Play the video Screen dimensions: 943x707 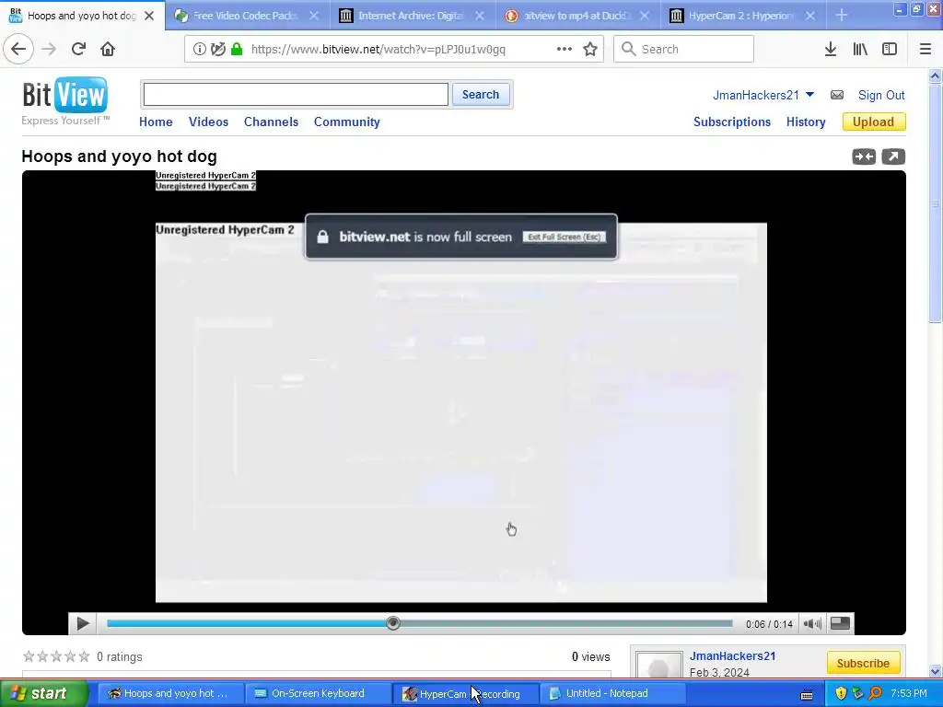(x=83, y=624)
